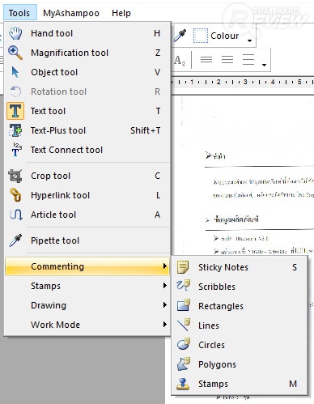Click the Magnification tool magnifier icon
Viewport: 314px width, 404px height.
(x=15, y=53)
